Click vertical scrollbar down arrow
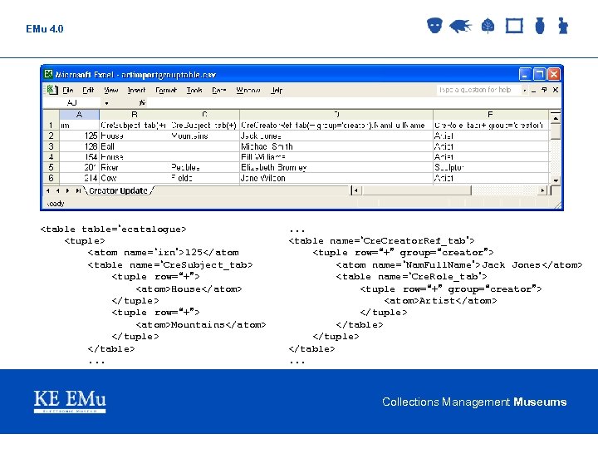The height and width of the screenshot is (449, 598). (556, 180)
